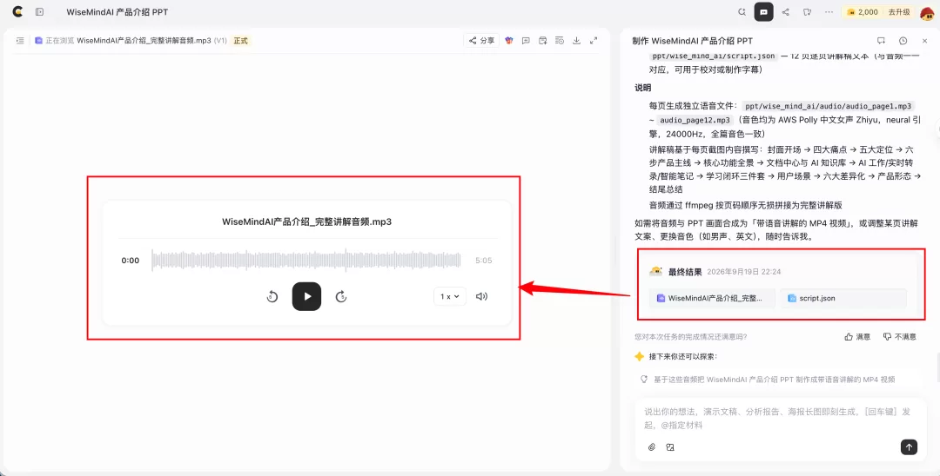This screenshot has width=940, height=476.
Task: Click the WiseMindAI产品介绍_完整讲解音频.mp3 file name in the header
Action: click(x=144, y=41)
